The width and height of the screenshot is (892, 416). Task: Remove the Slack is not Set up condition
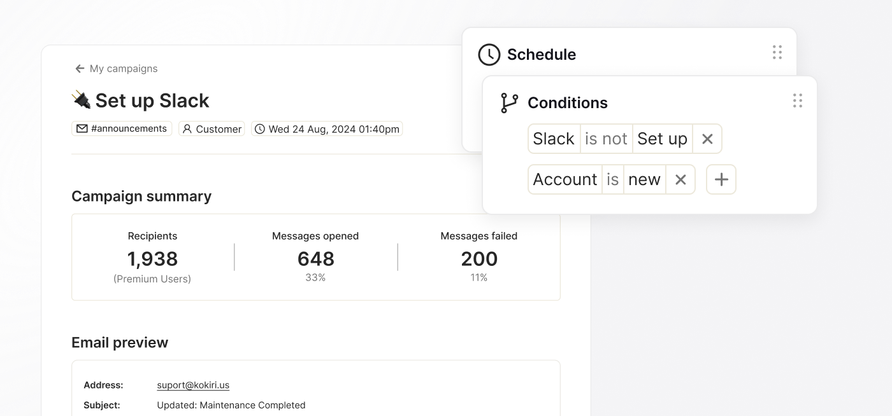tap(707, 139)
